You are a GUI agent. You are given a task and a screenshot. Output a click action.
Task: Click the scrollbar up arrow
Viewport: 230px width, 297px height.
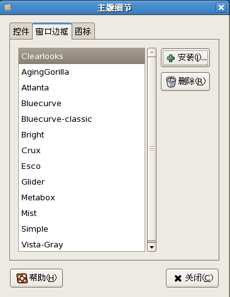pos(151,52)
